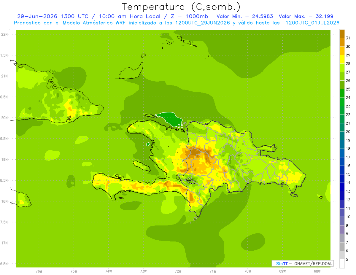Click the legend value "20"
This screenshot has height=275, width=356.
[x=348, y=132]
